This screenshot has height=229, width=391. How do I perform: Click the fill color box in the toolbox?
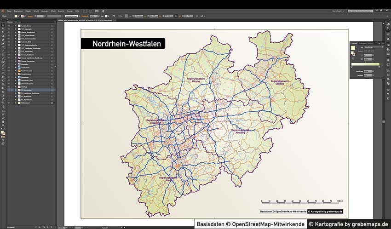(2, 132)
